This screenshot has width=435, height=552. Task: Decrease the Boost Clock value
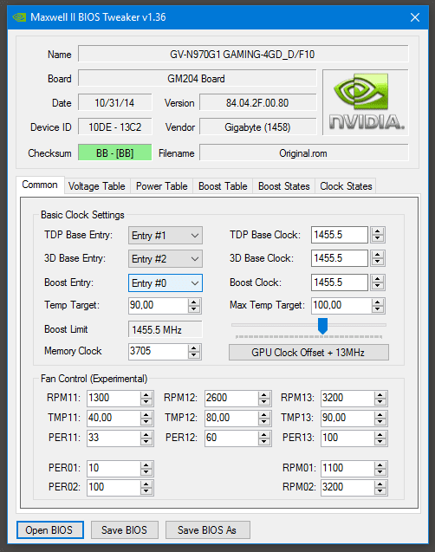click(x=377, y=286)
